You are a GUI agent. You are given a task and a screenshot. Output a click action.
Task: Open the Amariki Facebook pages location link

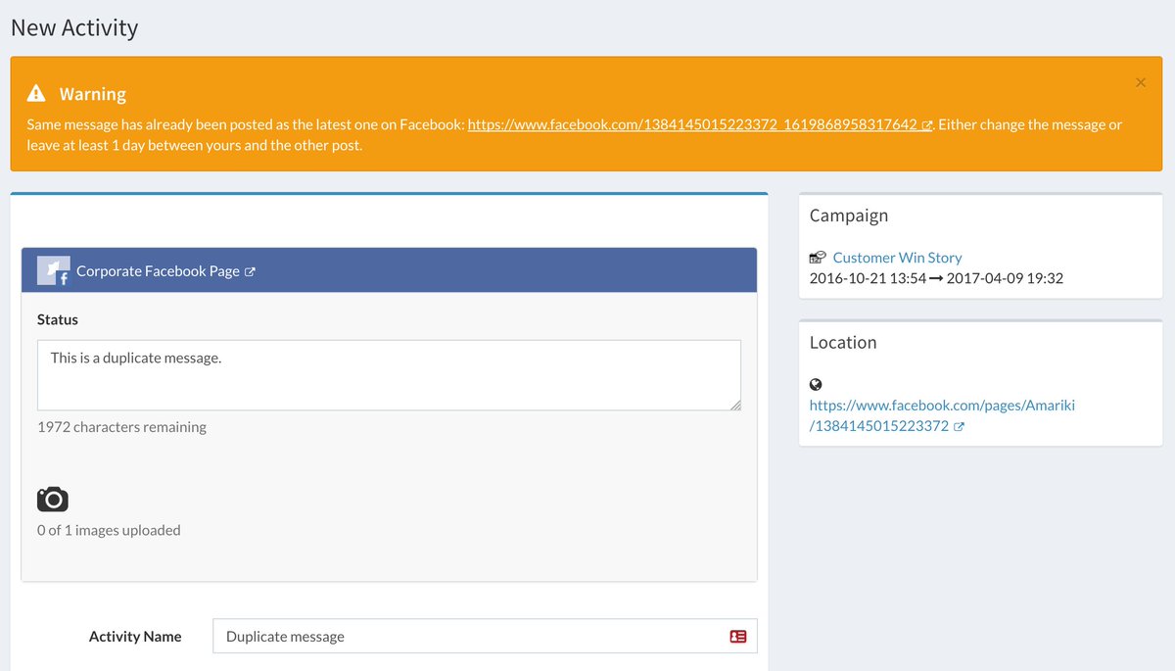click(x=942, y=415)
